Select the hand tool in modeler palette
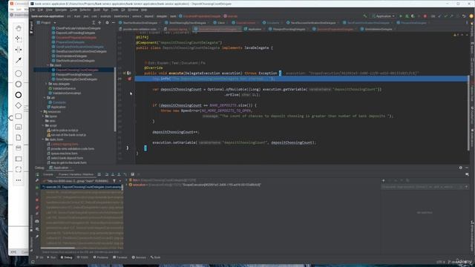This screenshot has height=267, width=475. click(19, 28)
